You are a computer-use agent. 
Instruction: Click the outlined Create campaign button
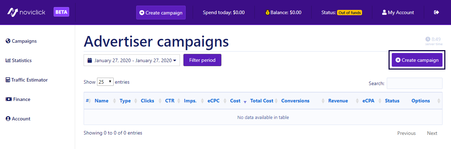(x=417, y=60)
